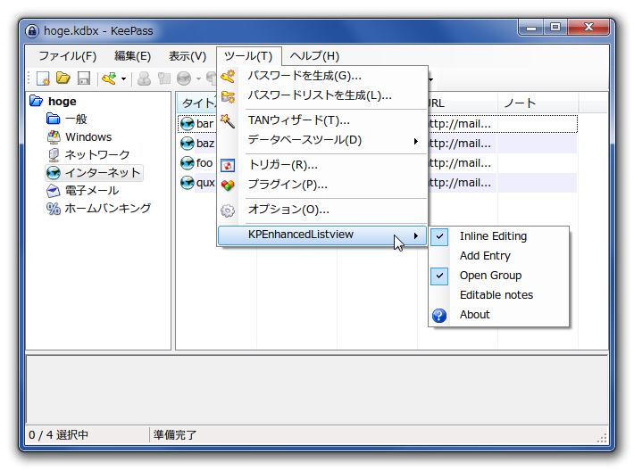Click the 電子メール envelope icon
Image resolution: width=634 pixels, height=470 pixels.
pos(54,190)
